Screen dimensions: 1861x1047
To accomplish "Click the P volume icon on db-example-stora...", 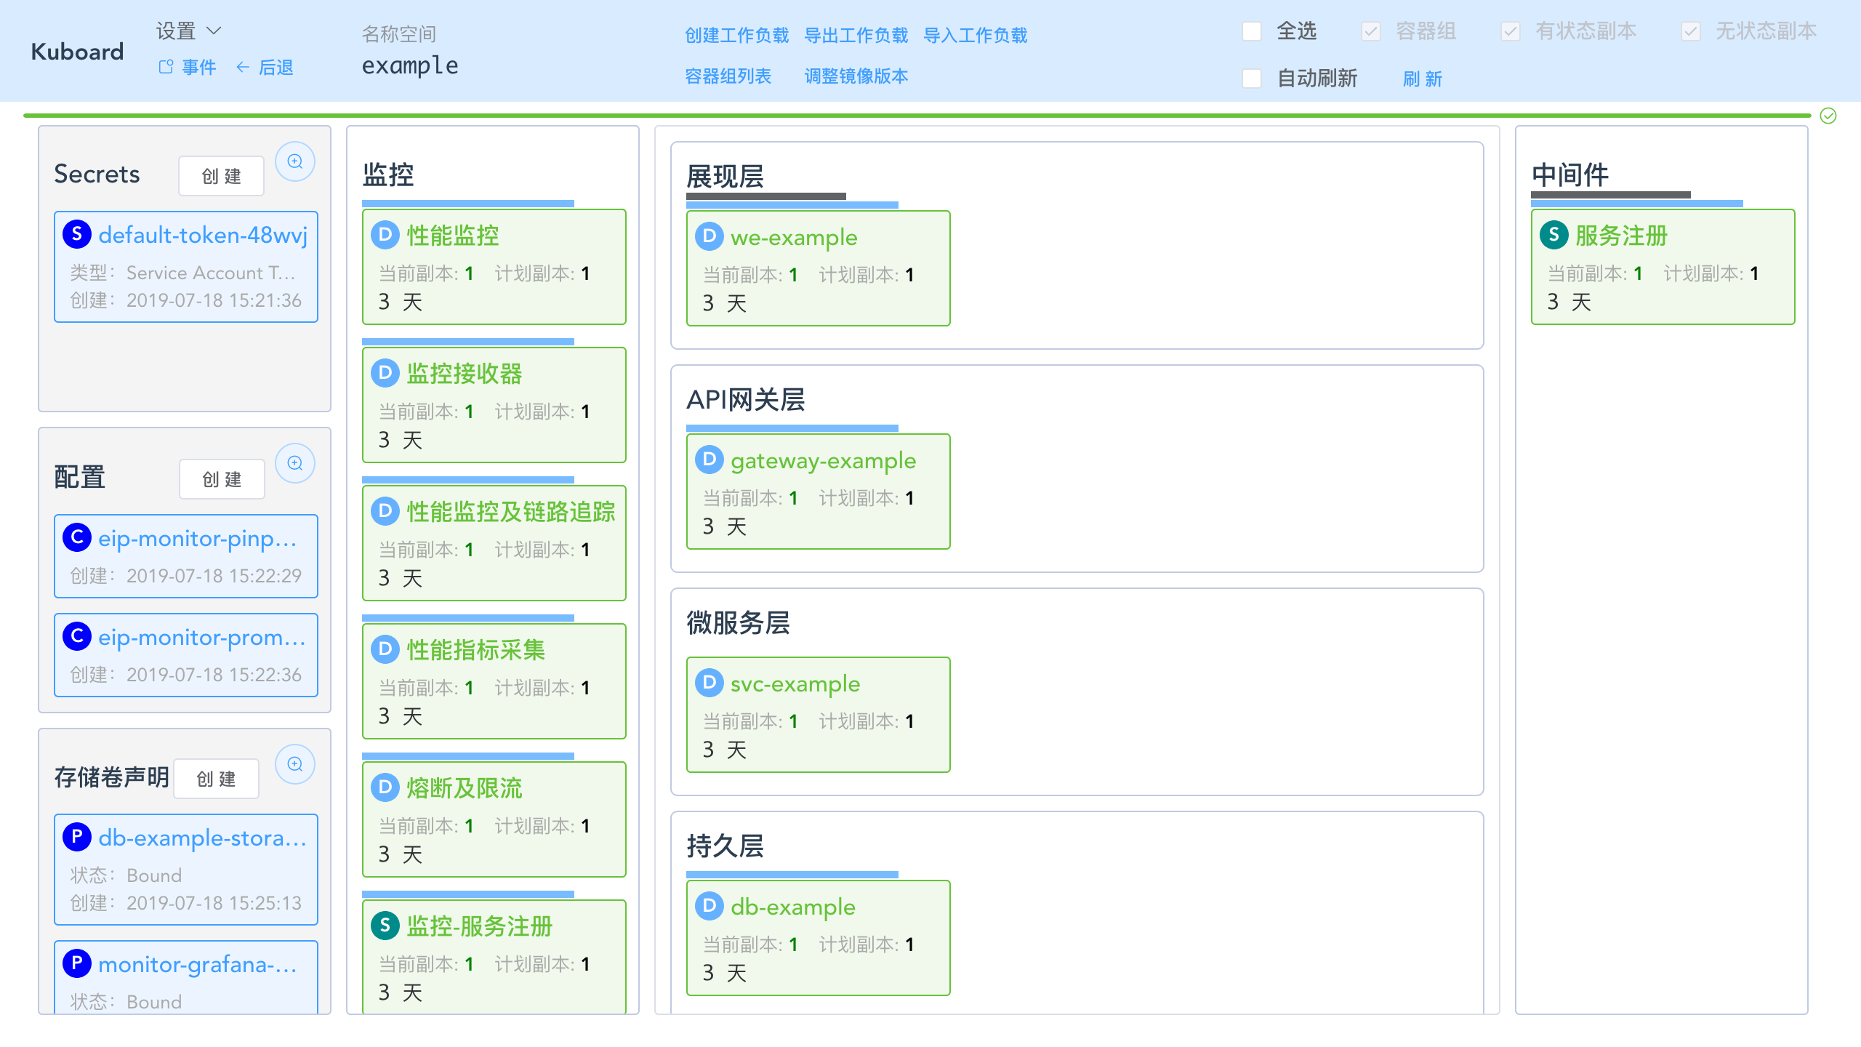I will (x=78, y=838).
